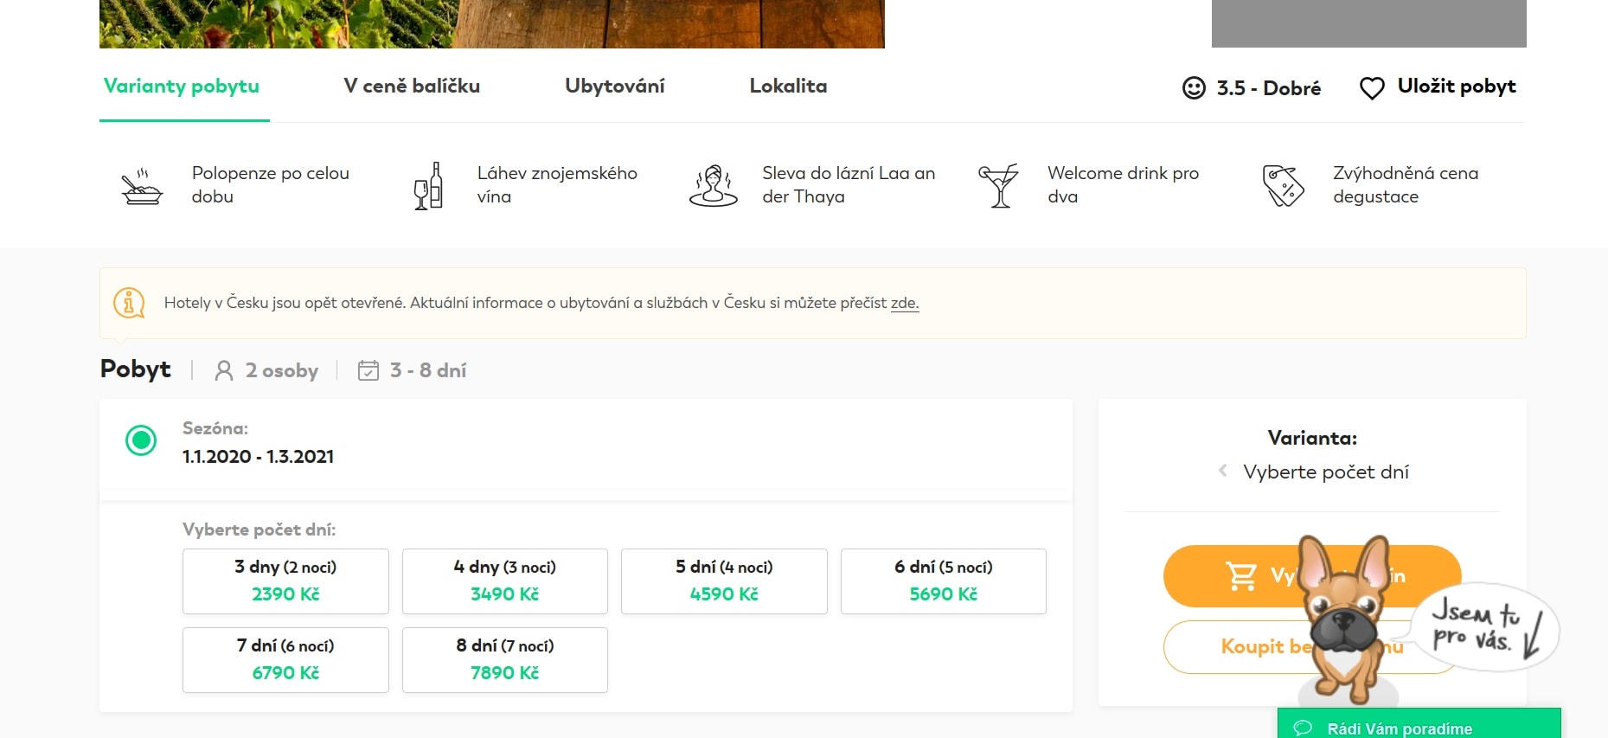Open the Ubytování tab
Screen dimensions: 1608x738
coord(615,87)
